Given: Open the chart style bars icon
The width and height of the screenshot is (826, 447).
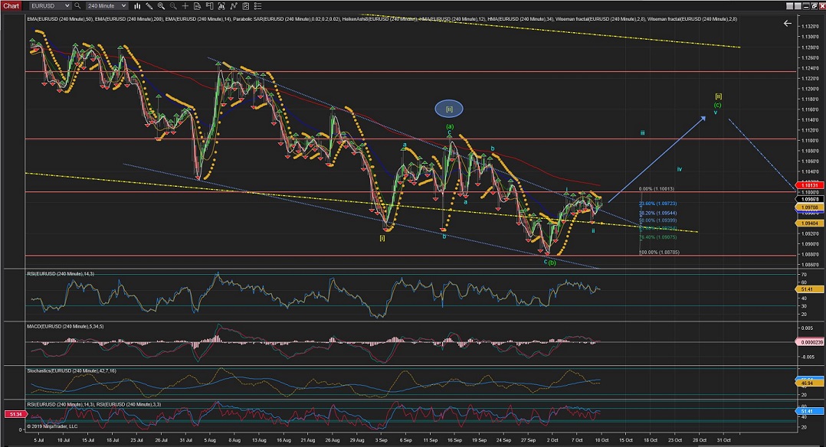Looking at the screenshot, I should click(x=137, y=5).
